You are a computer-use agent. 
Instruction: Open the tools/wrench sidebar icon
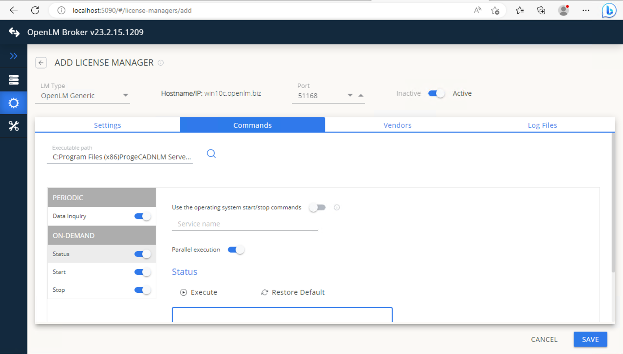(14, 126)
